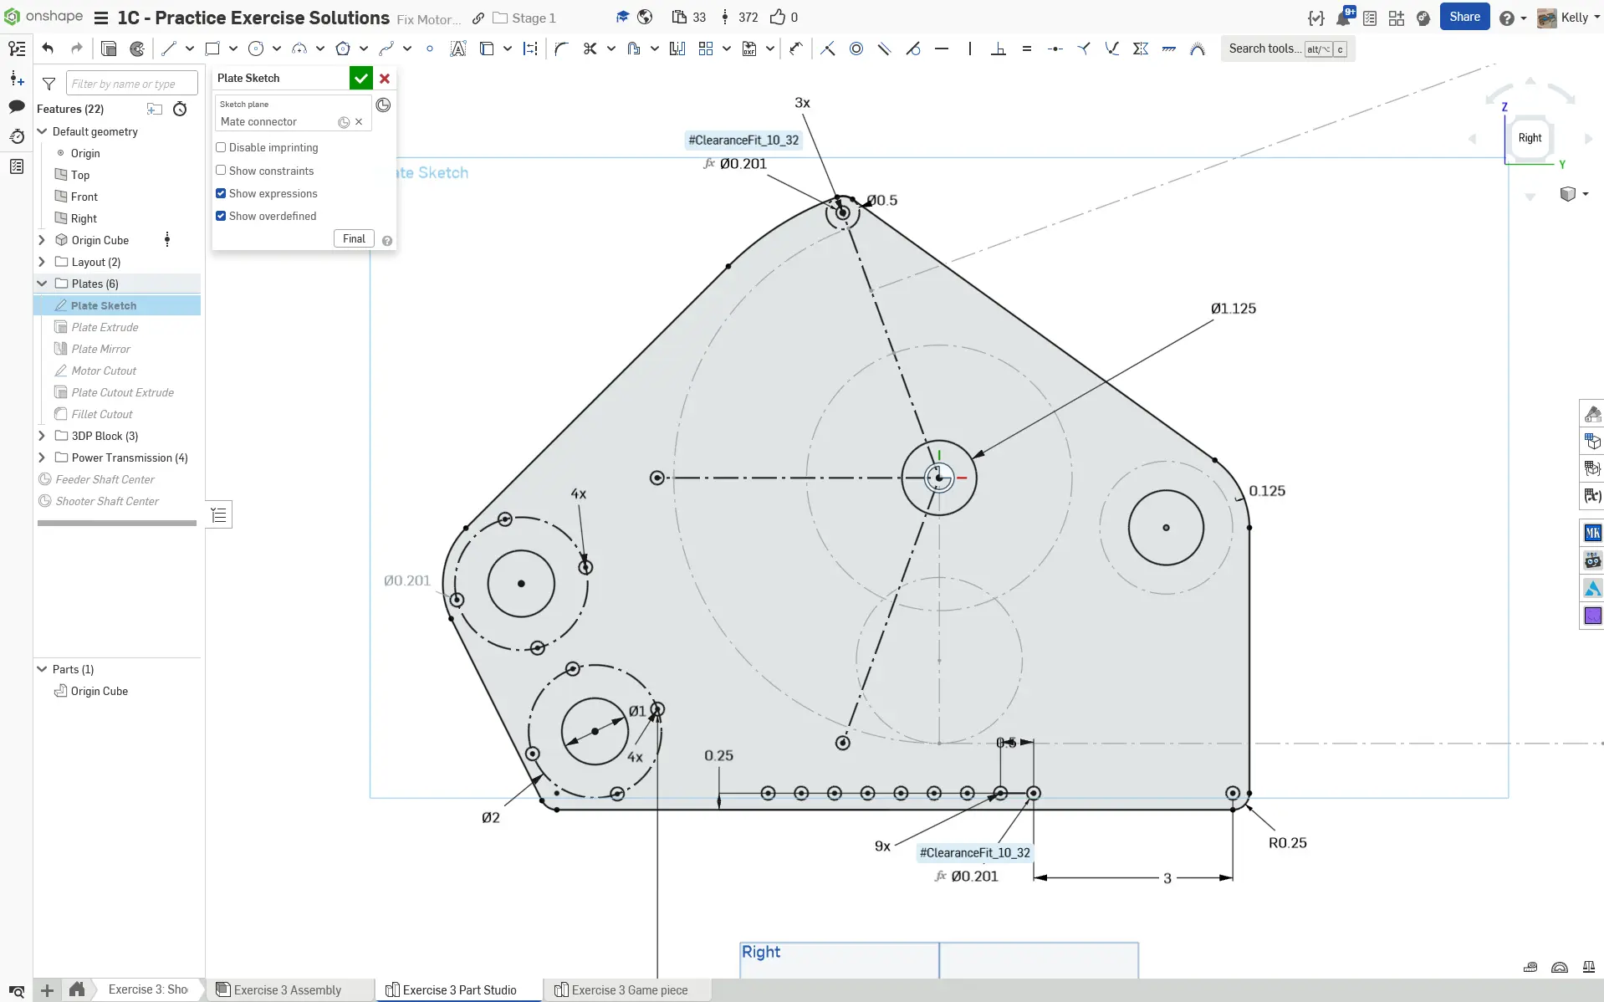Accept sketch with green checkmark
Image resolution: width=1604 pixels, height=1002 pixels.
click(x=360, y=78)
